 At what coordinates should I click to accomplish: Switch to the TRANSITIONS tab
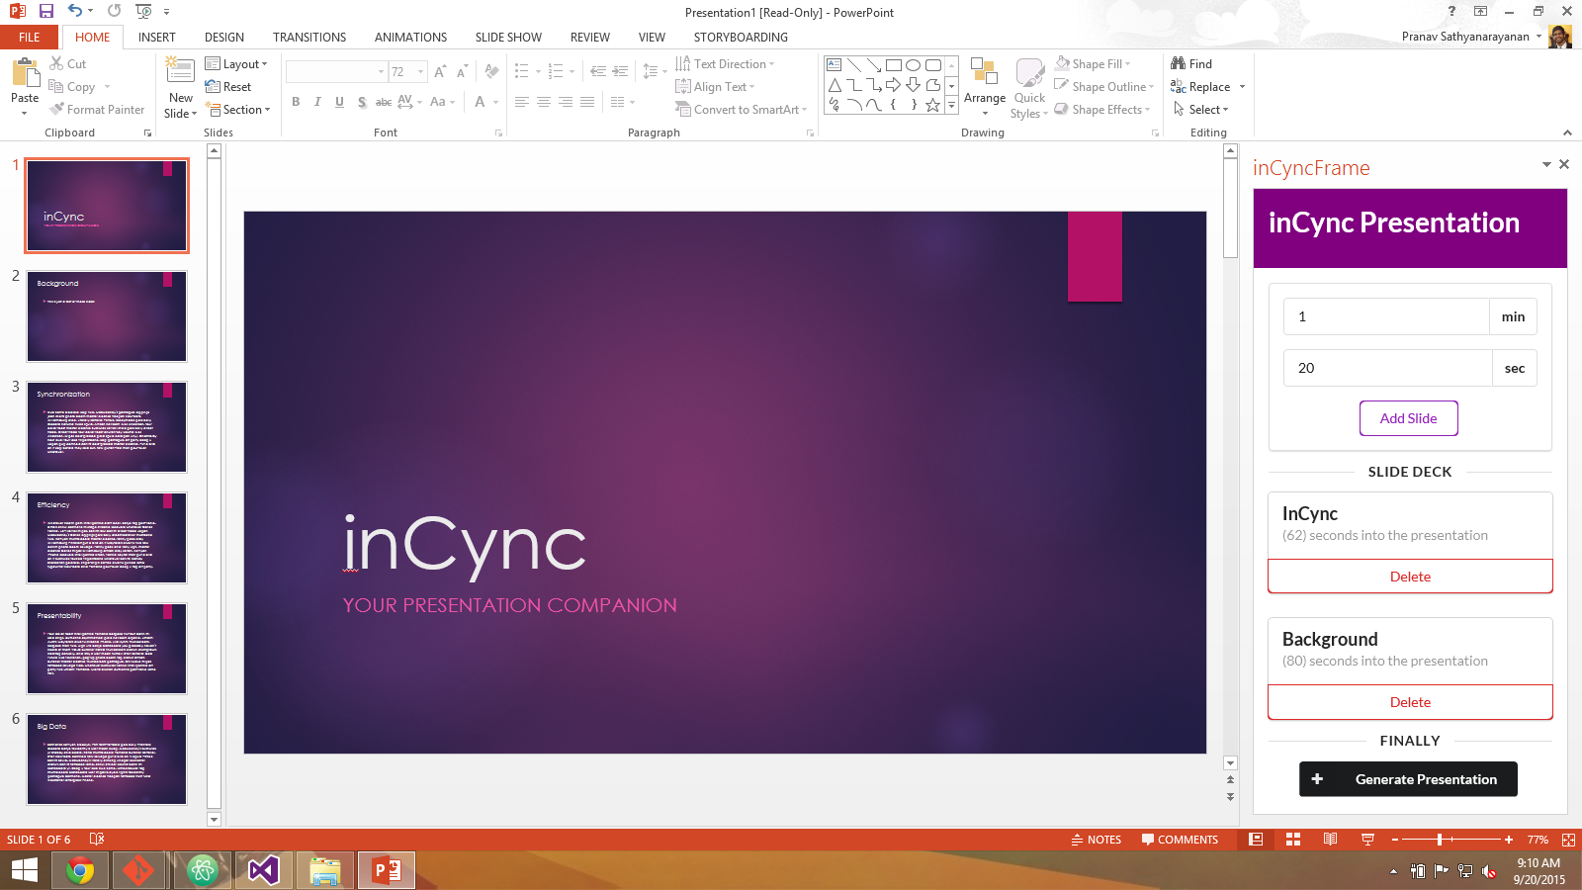(309, 37)
